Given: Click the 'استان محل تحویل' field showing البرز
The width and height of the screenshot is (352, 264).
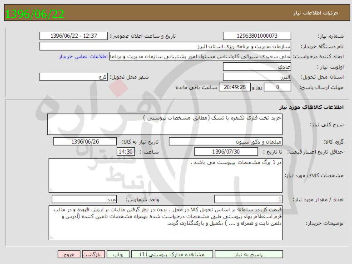Looking at the screenshot, I should 257,77.
